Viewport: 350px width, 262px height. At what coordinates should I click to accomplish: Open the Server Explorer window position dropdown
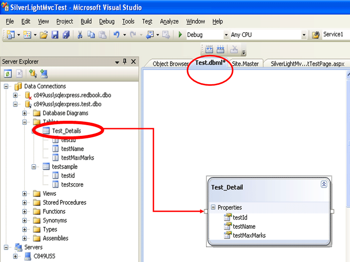click(117, 62)
